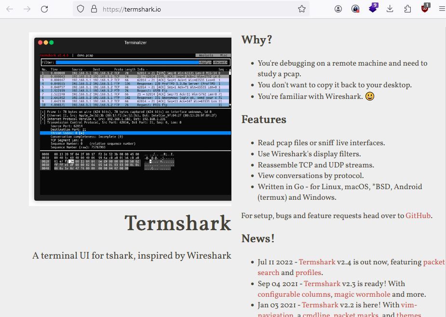Viewport: 446px width, 317px height.
Task: Open the Termshark link in the Sep 04 2021 news
Action: 322,284
